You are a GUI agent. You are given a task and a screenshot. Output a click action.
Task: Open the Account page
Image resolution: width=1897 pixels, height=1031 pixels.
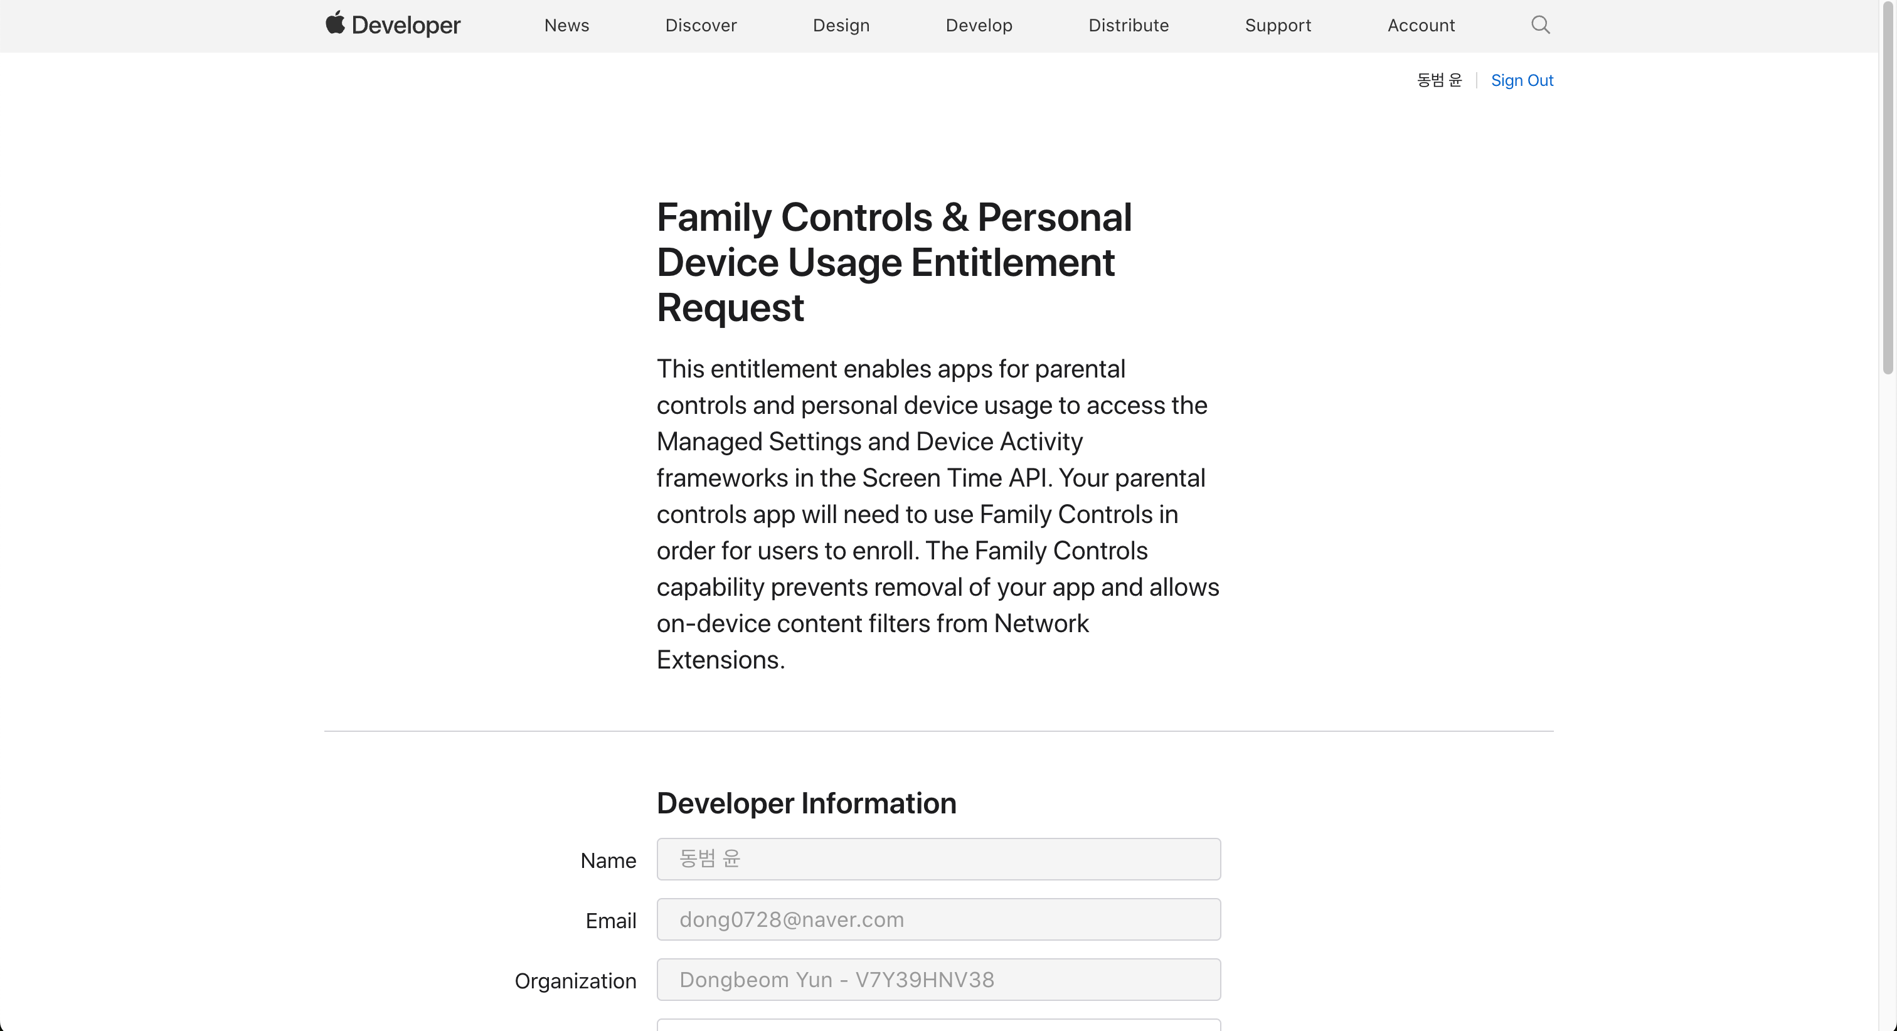click(x=1420, y=26)
